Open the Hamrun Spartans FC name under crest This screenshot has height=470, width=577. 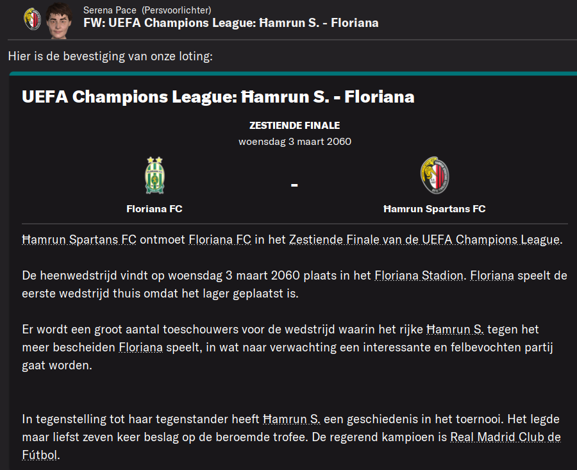coord(435,209)
